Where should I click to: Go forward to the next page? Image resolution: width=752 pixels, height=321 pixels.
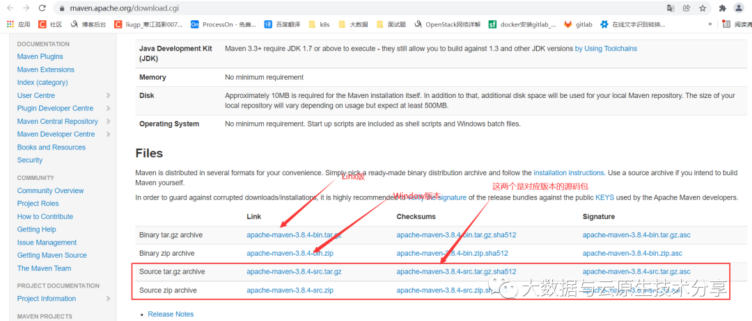pos(26,8)
